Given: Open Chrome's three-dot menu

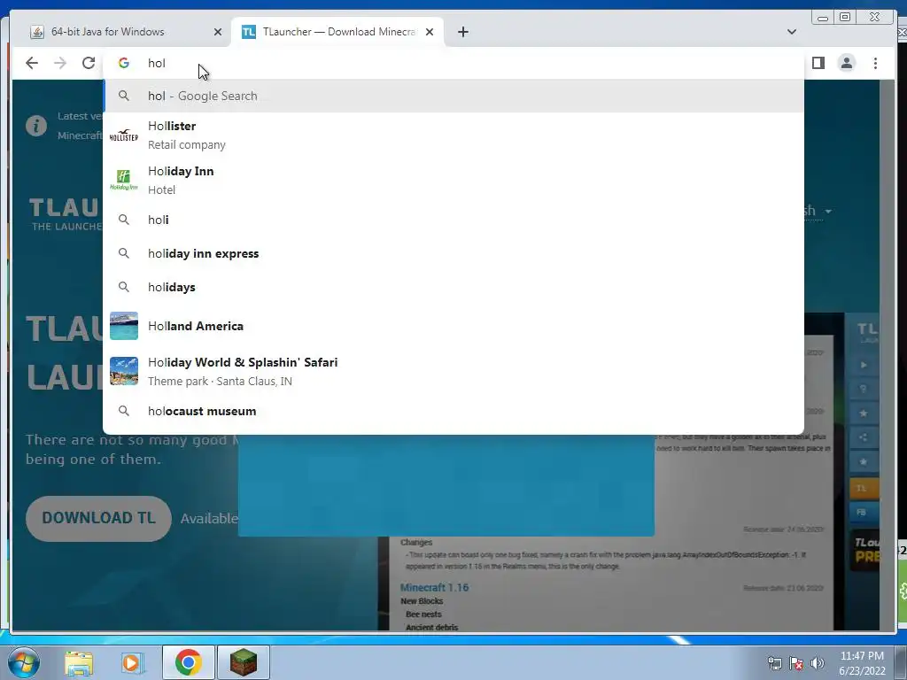Looking at the screenshot, I should [875, 63].
